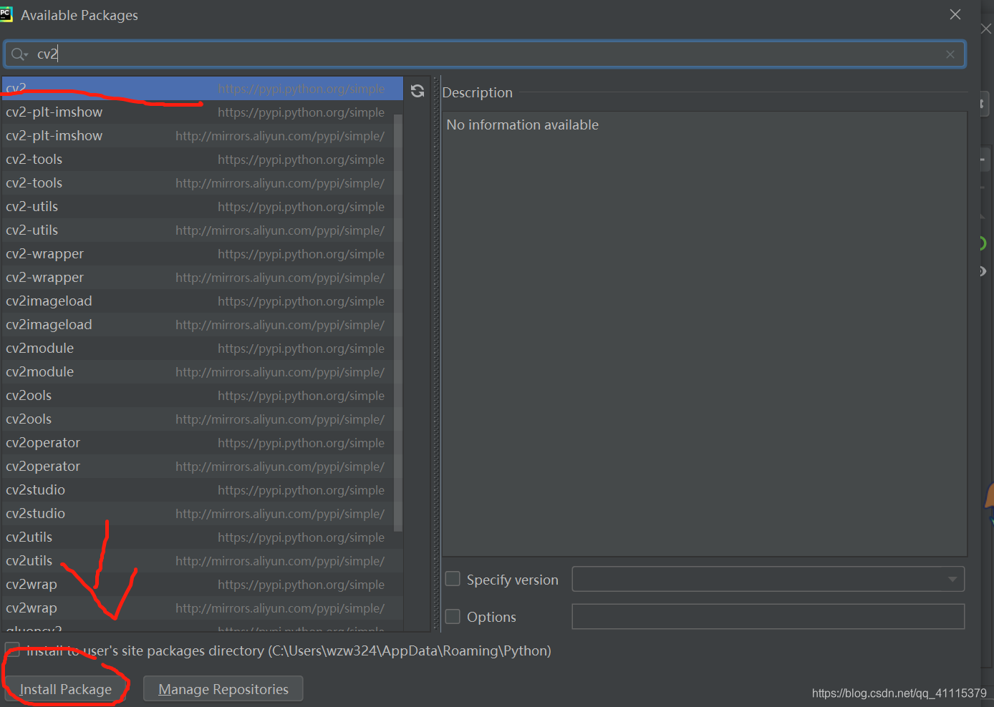
Task: Open Manage Repositories
Action: click(x=223, y=688)
